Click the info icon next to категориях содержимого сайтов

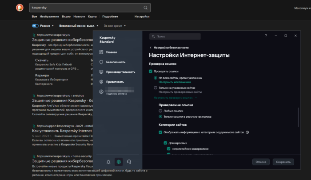pos(247,132)
